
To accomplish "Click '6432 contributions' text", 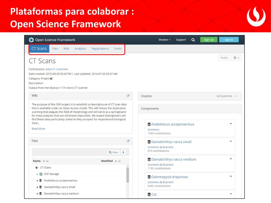I will pyautogui.click(x=159, y=186).
